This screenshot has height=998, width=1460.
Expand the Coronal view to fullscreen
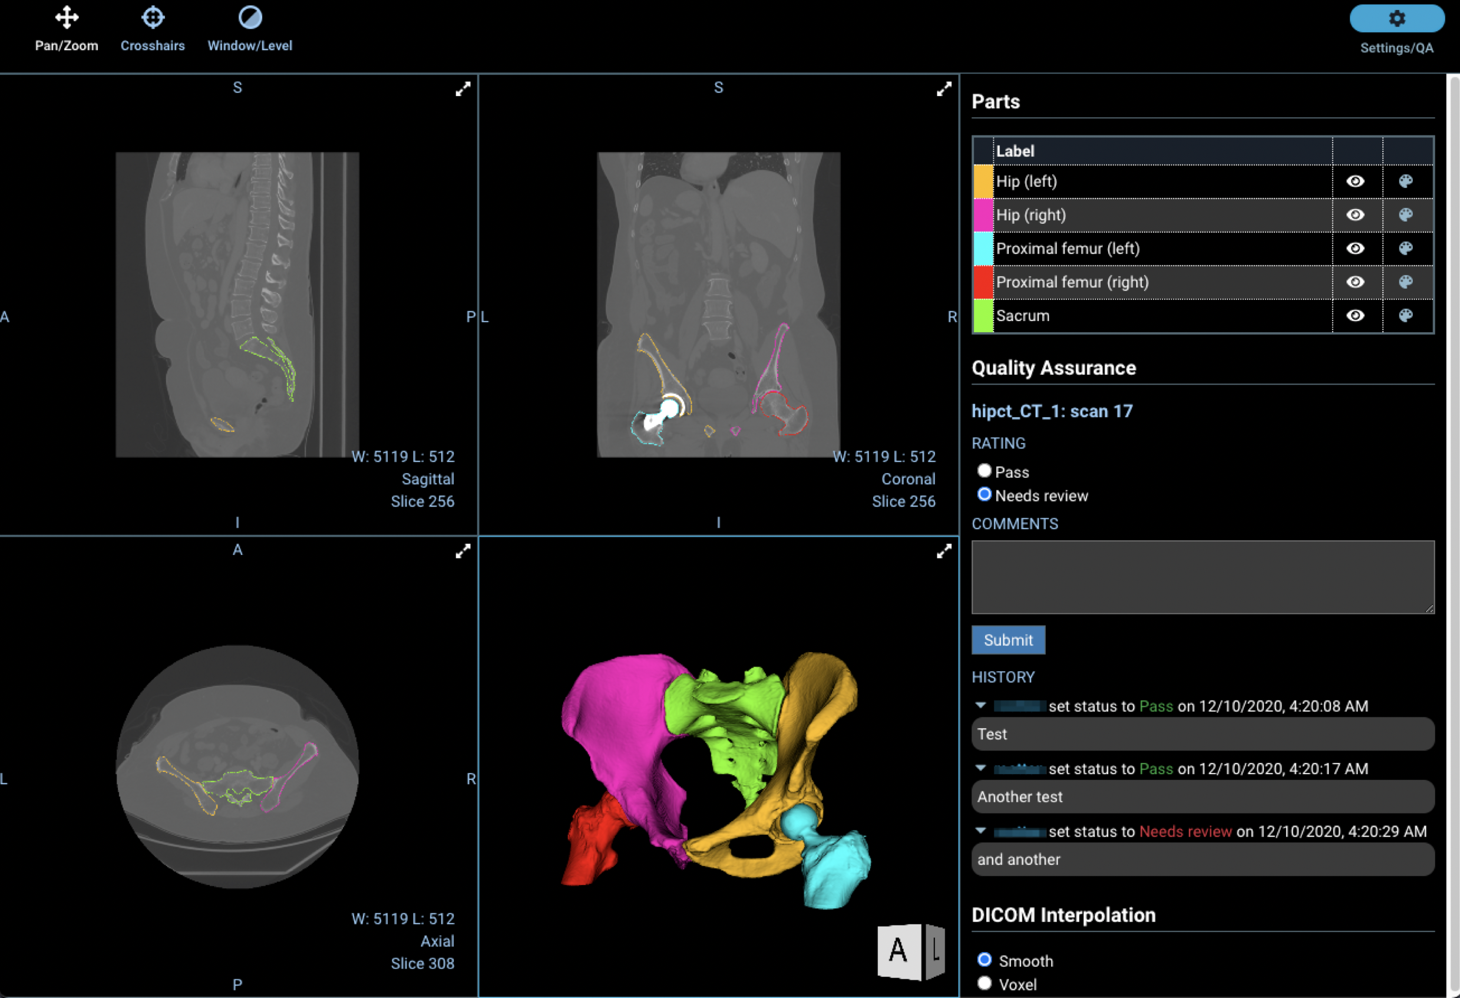pos(944,89)
